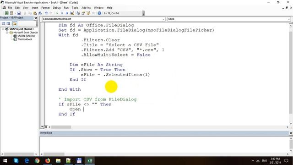293x165 pixels.
Task: Close the Immediate window pane
Action: [x=291, y=133]
